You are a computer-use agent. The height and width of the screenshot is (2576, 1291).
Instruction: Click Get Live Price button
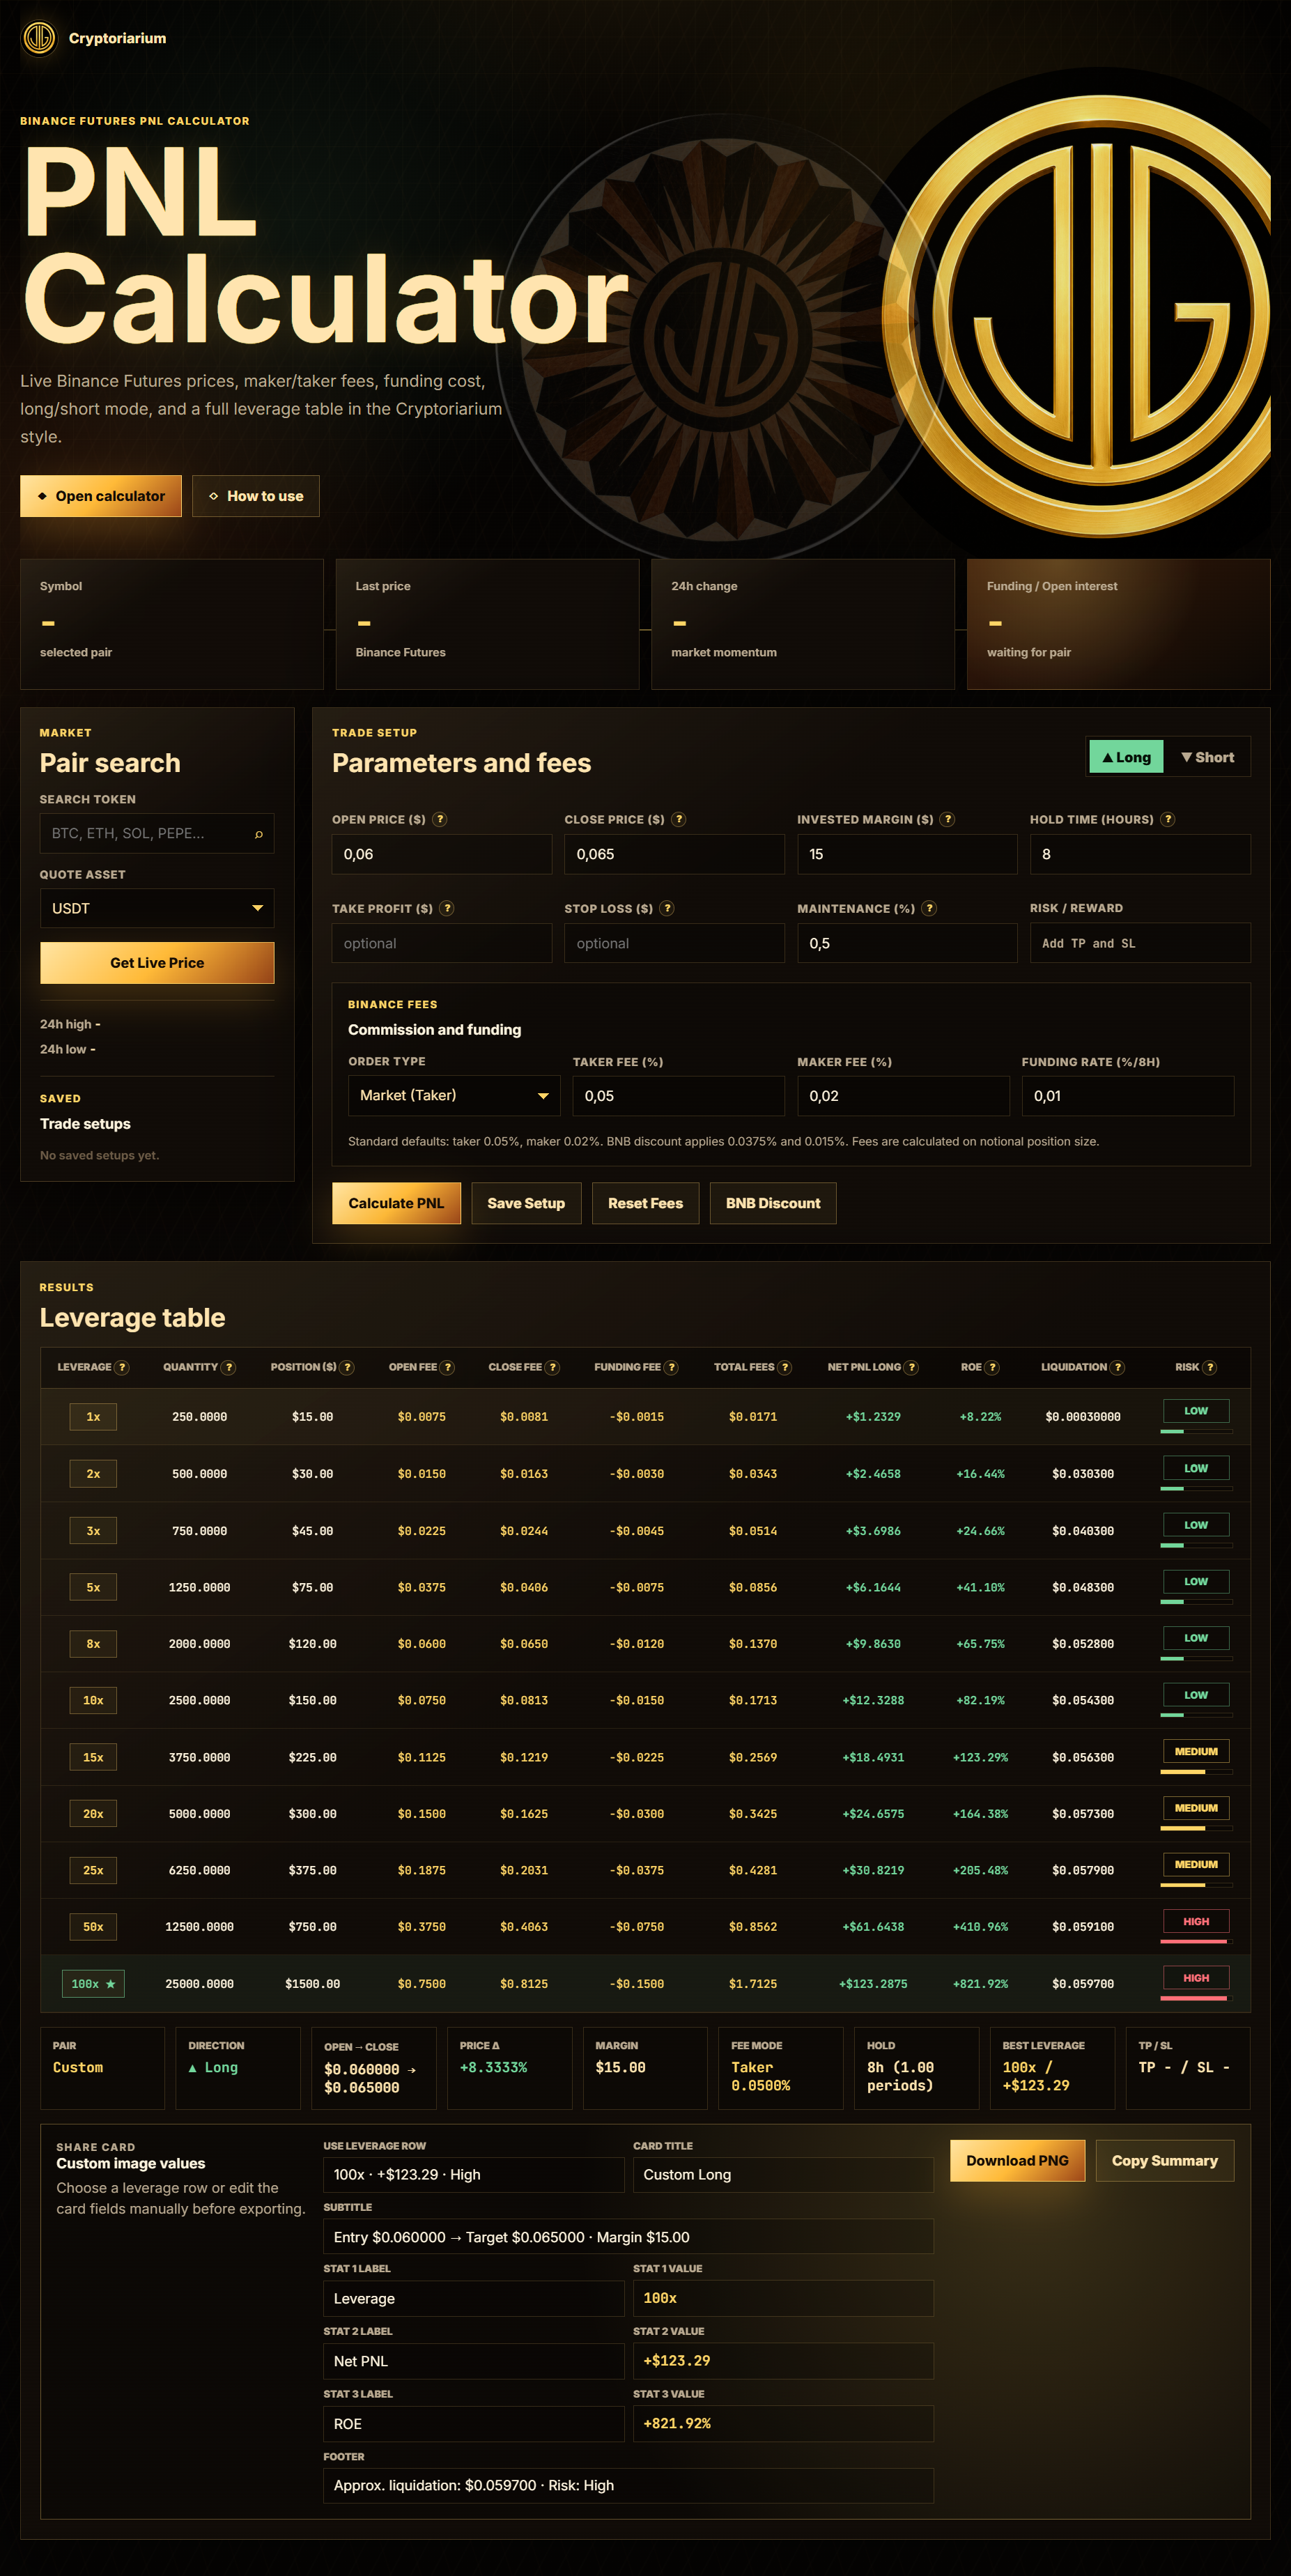157,963
